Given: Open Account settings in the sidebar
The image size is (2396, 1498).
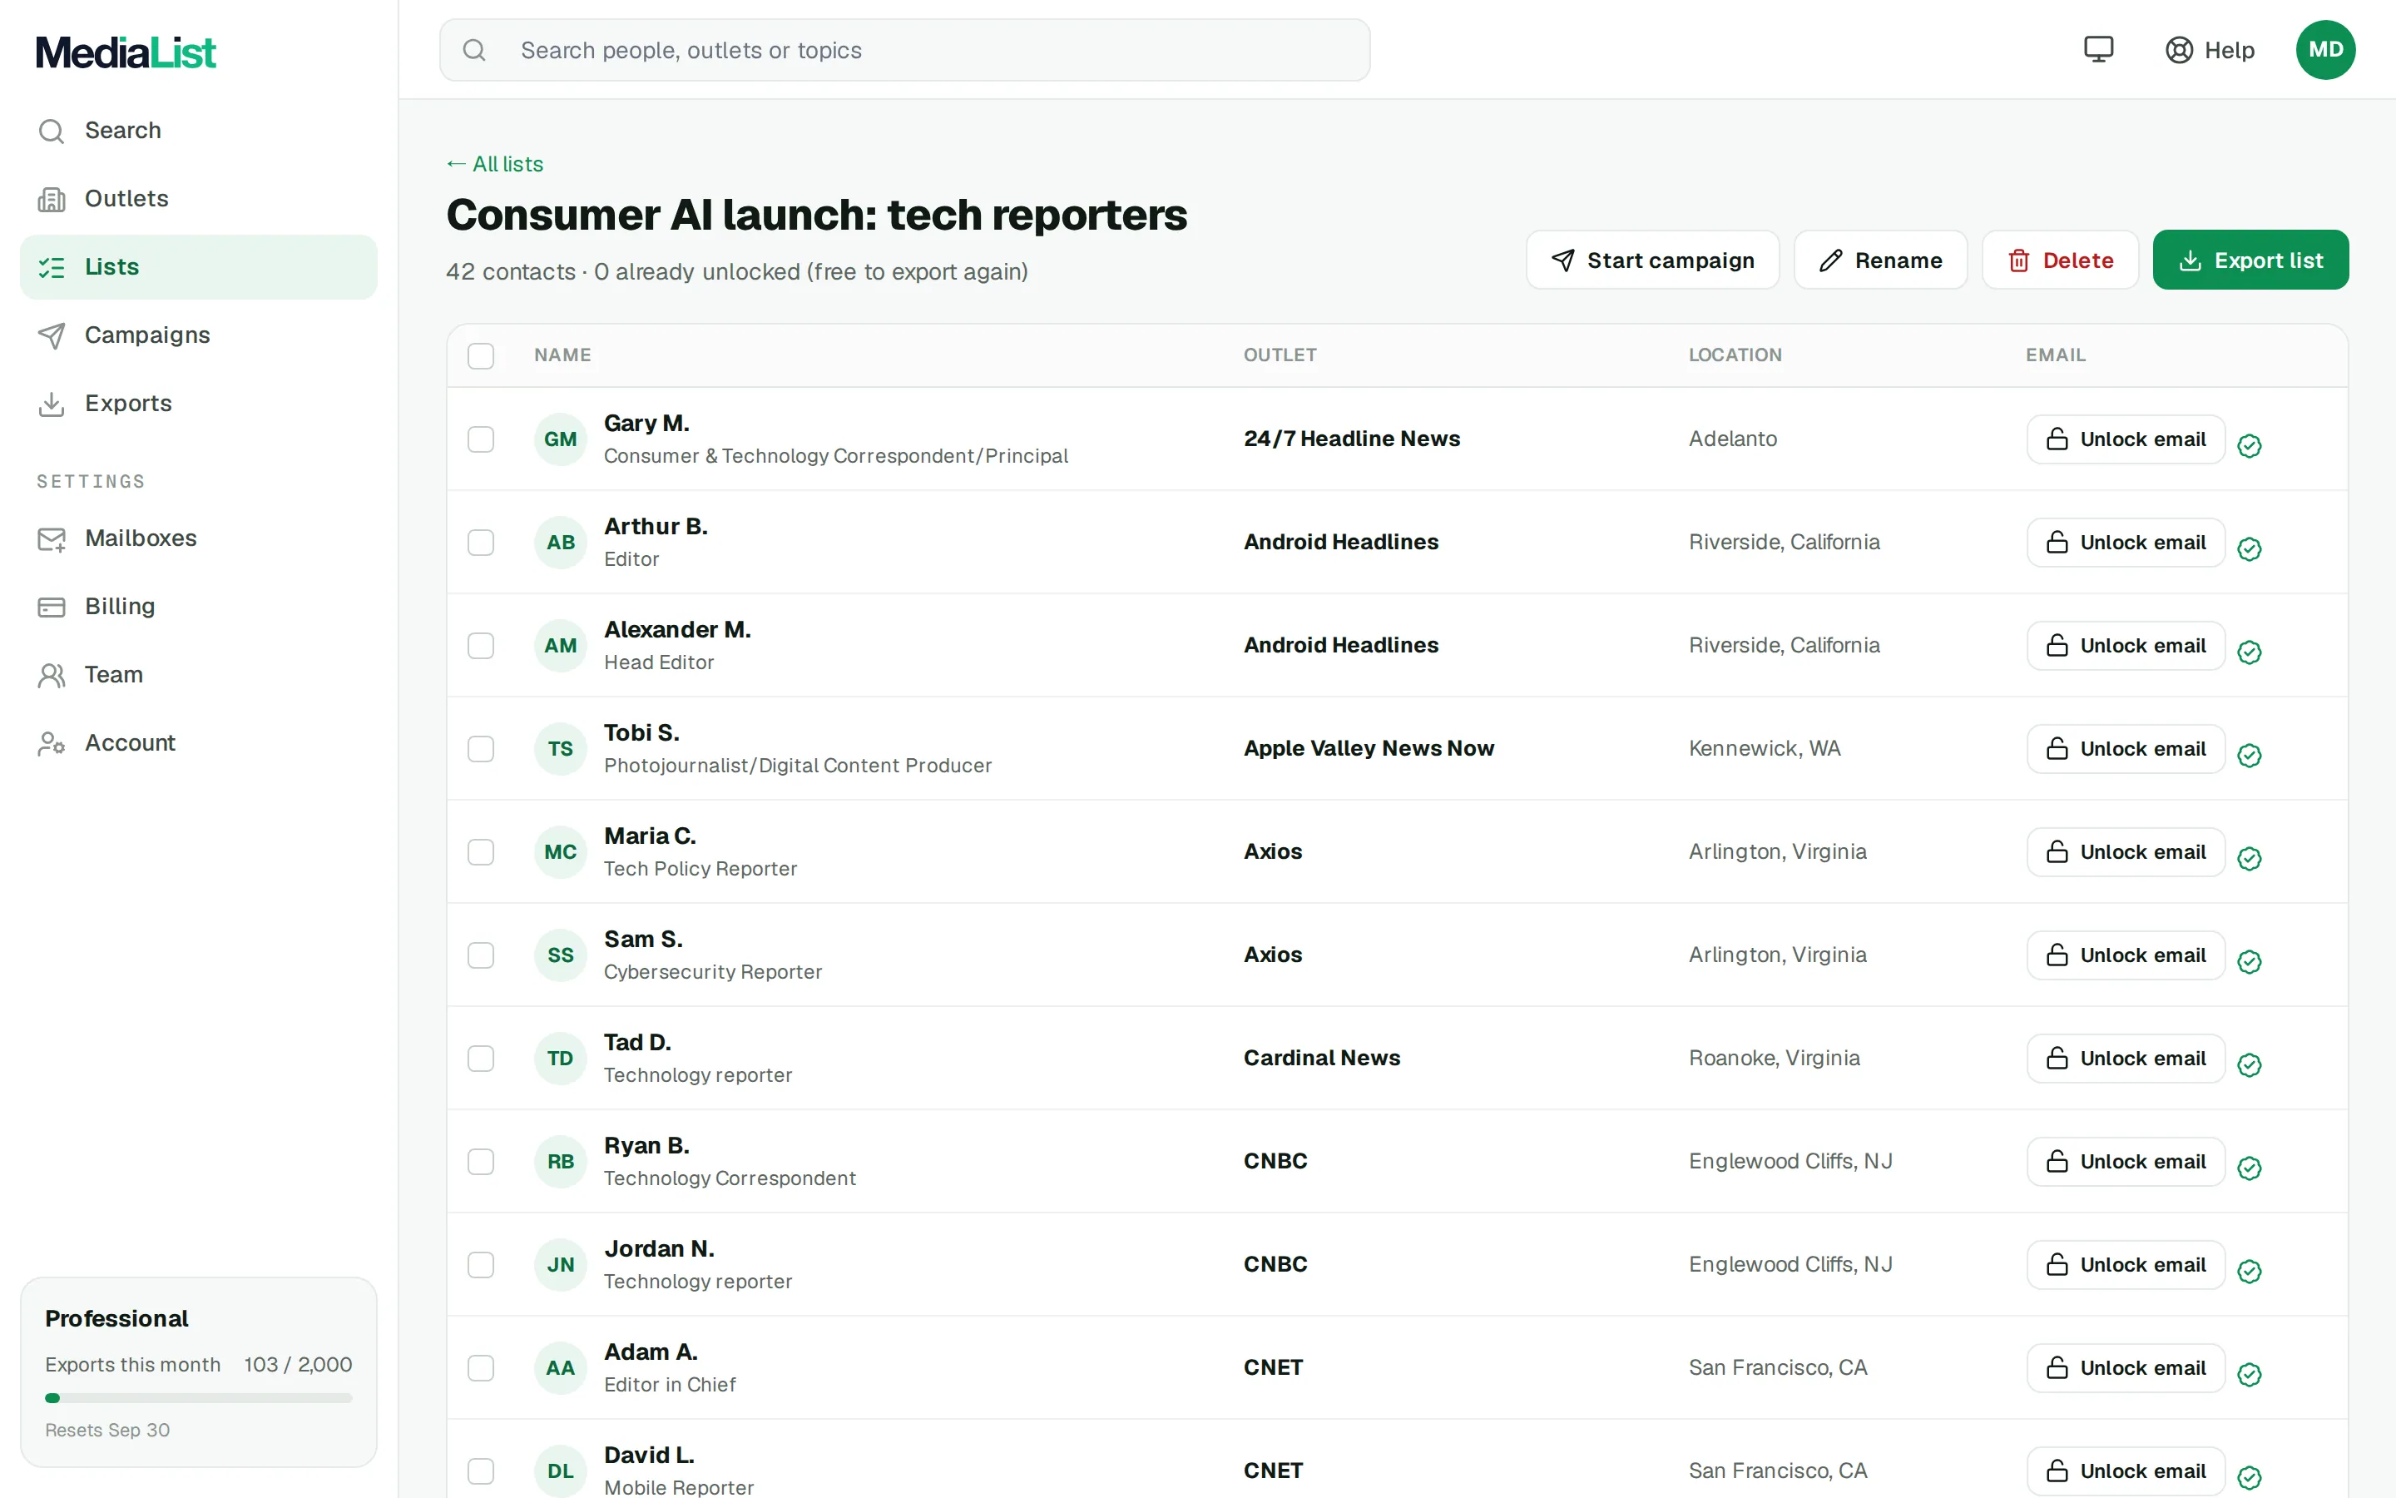Looking at the screenshot, I should 198,743.
